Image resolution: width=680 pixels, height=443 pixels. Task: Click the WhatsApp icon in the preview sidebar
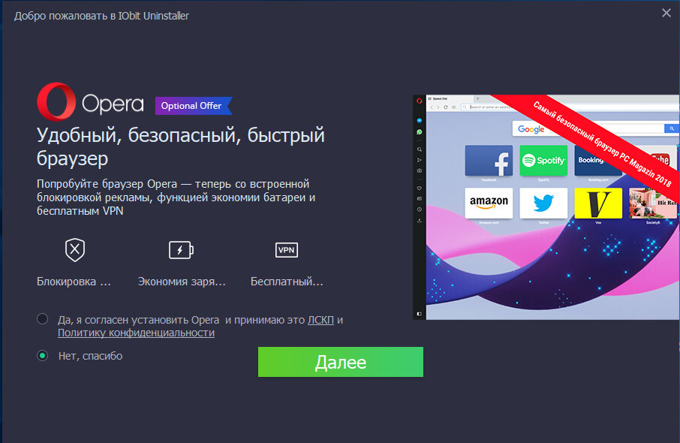tap(420, 132)
